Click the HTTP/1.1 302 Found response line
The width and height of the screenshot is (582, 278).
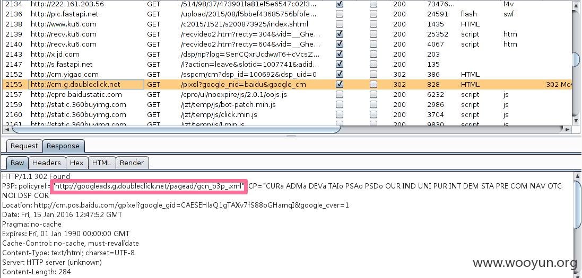click(36, 176)
